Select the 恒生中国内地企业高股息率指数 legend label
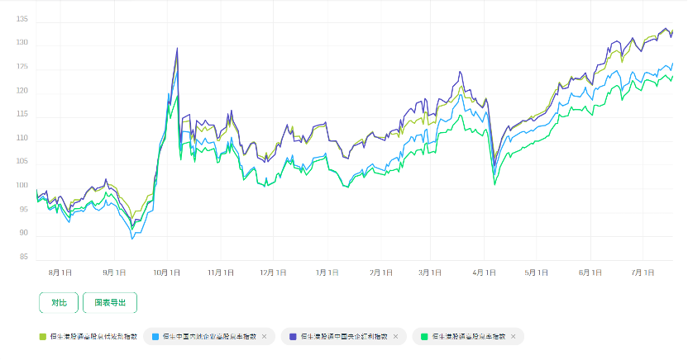 [209, 337]
